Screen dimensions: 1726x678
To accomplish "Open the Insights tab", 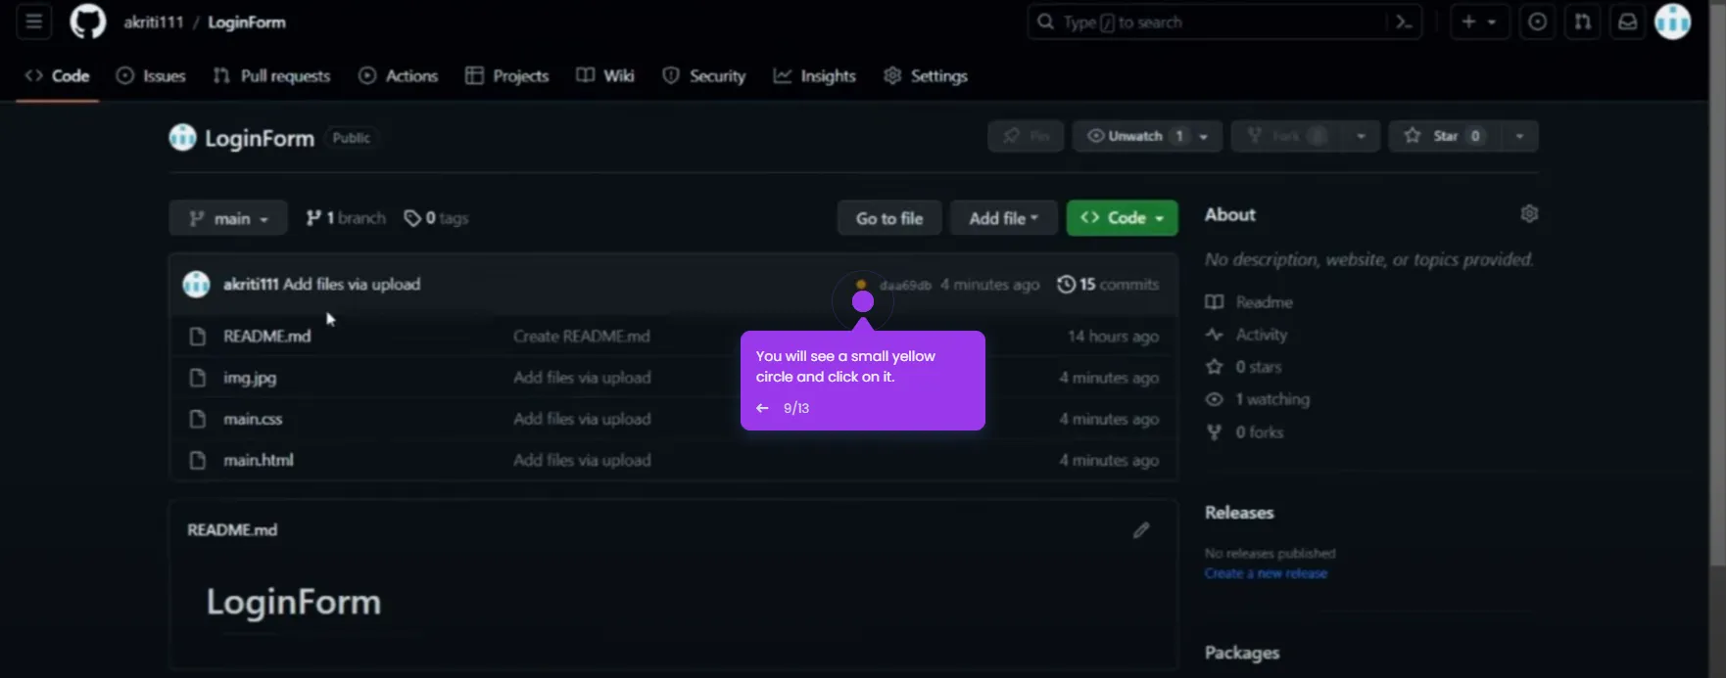I will (x=814, y=75).
